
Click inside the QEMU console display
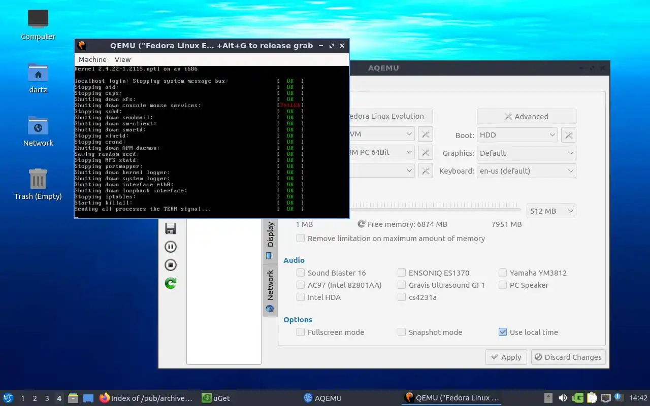coord(212,142)
